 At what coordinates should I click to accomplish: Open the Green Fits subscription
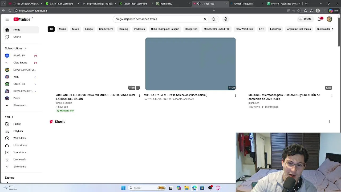click(x=20, y=84)
